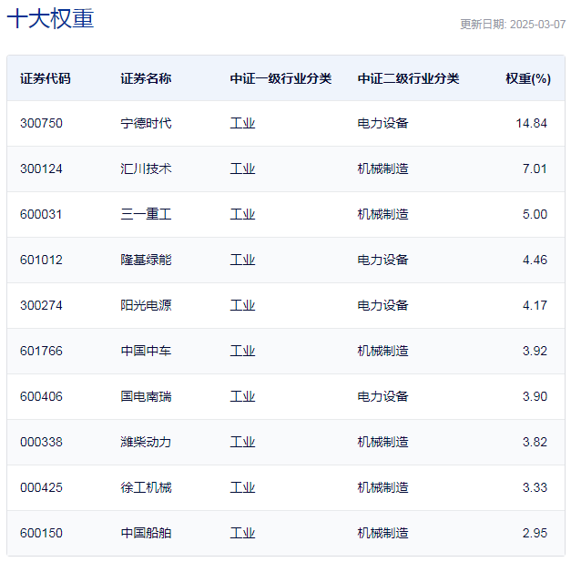Click 机械制造 in the 汇川技术 row
The height and width of the screenshot is (562, 571).
click(x=382, y=169)
